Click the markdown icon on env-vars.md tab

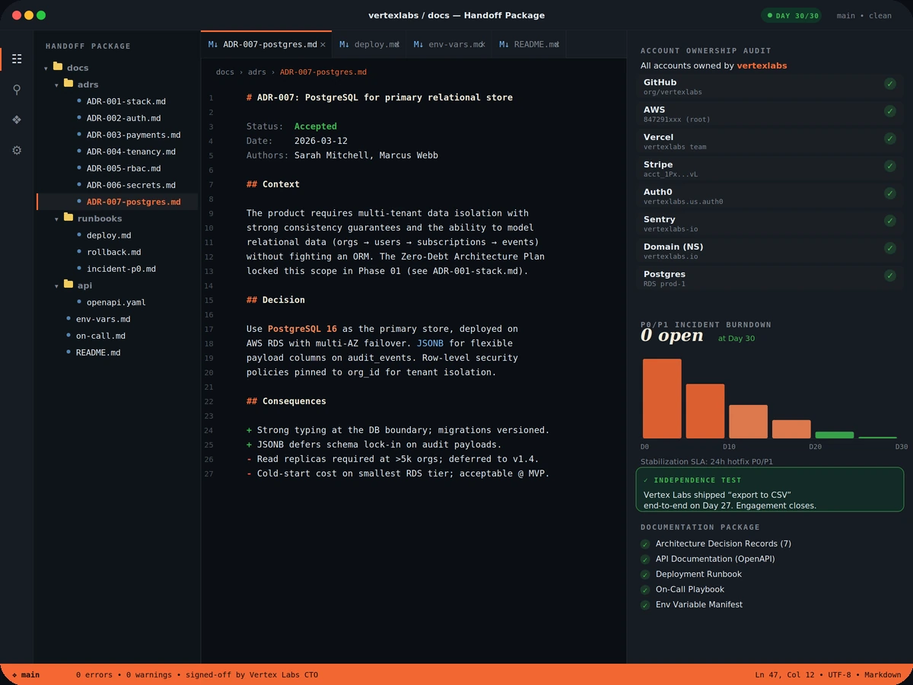tap(418, 44)
